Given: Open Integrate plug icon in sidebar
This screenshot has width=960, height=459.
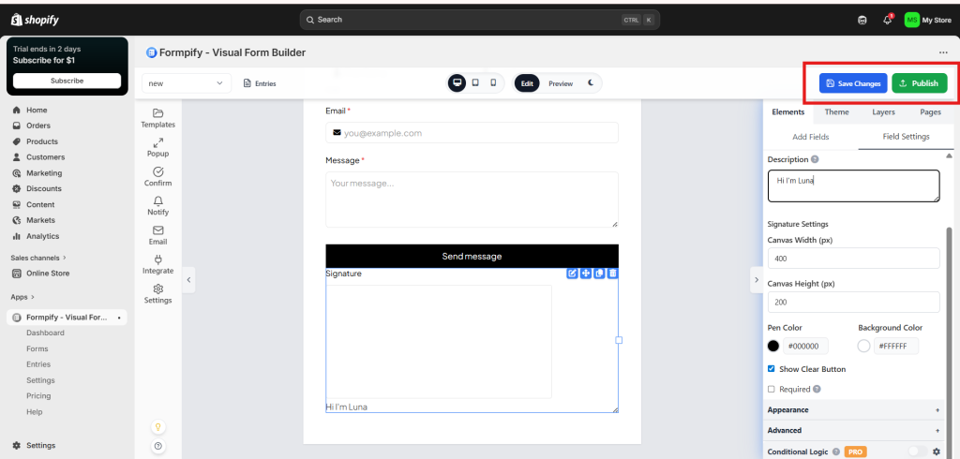Looking at the screenshot, I should pyautogui.click(x=157, y=264).
